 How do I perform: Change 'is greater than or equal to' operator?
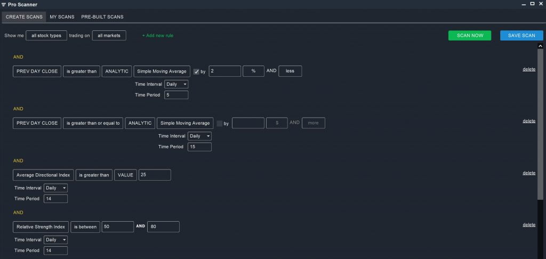(93, 123)
